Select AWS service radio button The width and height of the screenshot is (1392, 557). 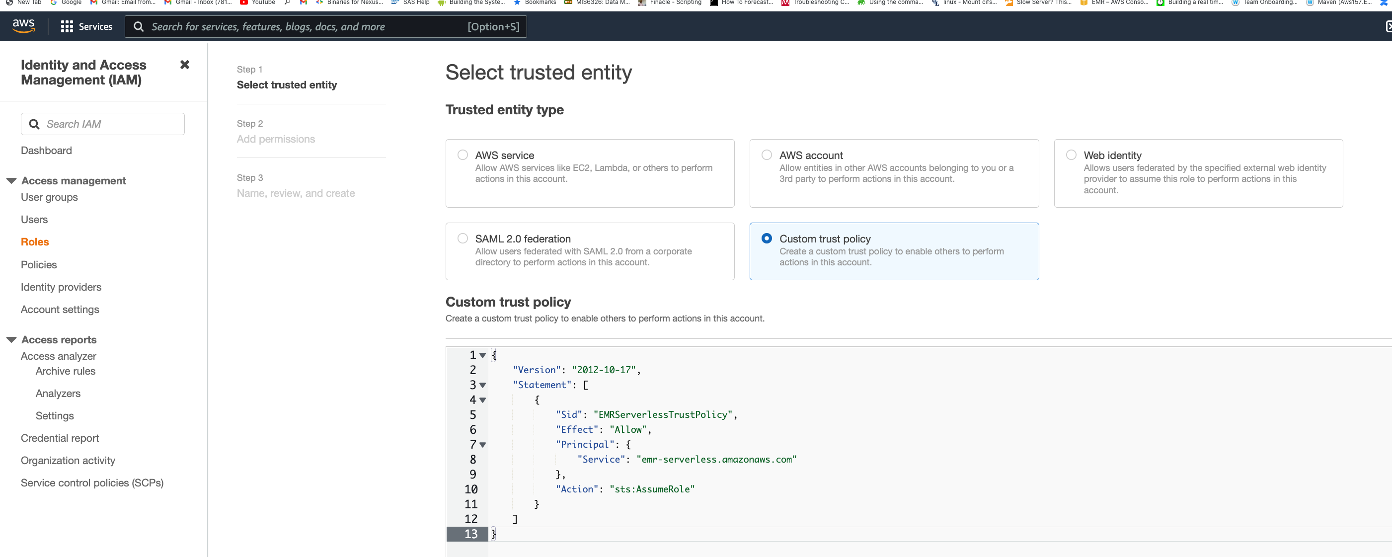pyautogui.click(x=463, y=156)
